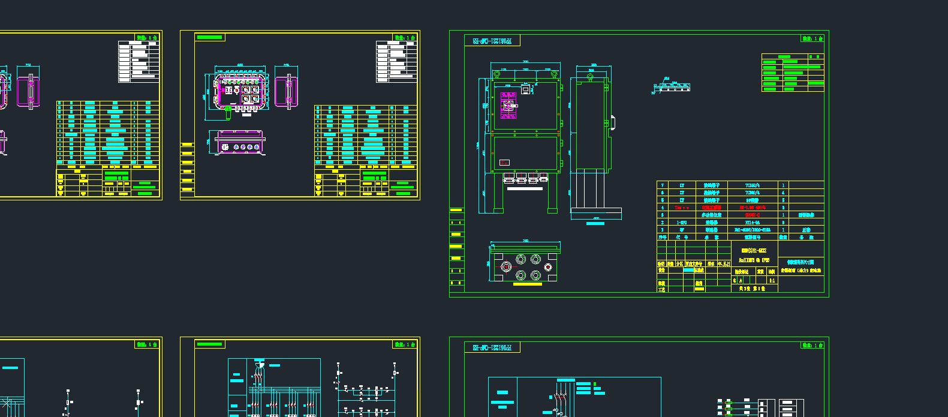
Task: Select the red button in the cabinet bottom view
Action: (x=505, y=266)
